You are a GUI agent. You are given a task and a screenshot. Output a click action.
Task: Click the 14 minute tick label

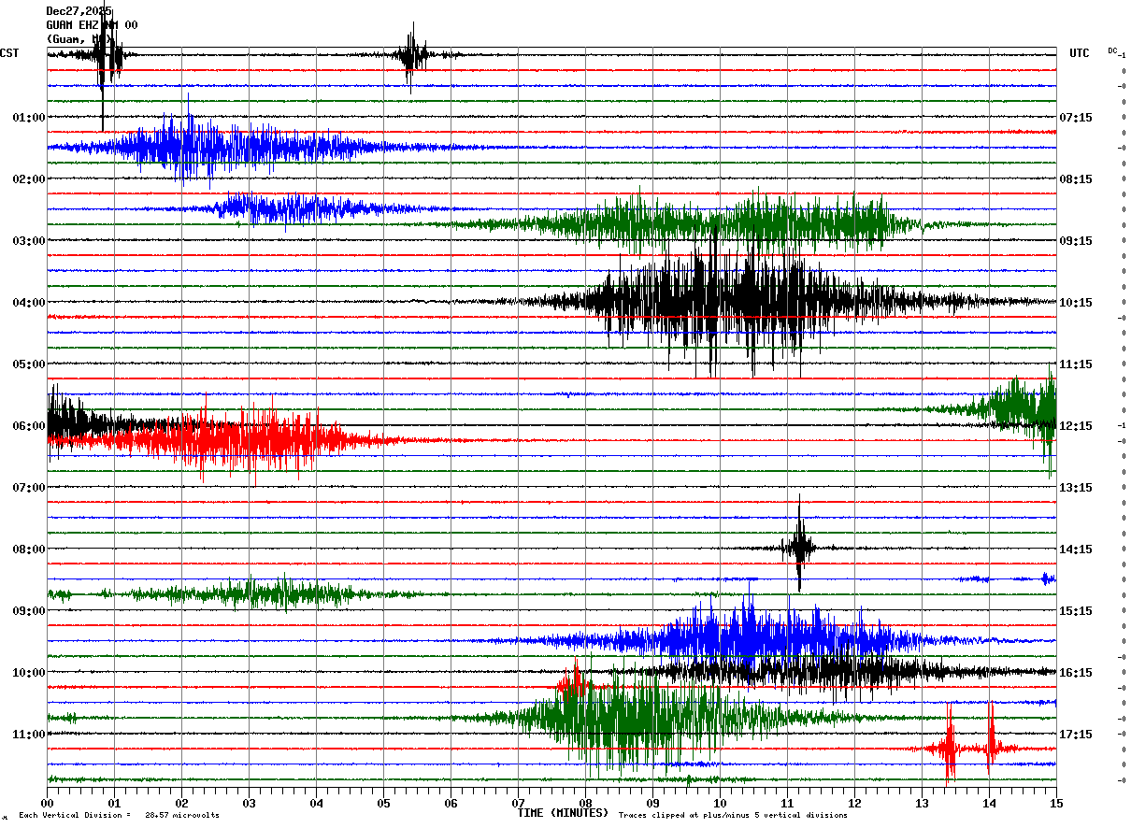tap(989, 803)
